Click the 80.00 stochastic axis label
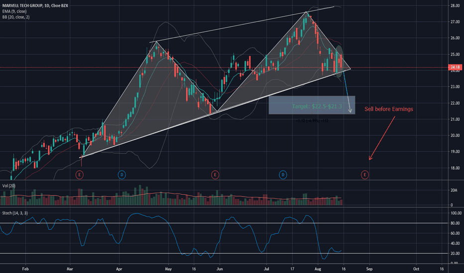The width and height of the screenshot is (464, 273). (x=455, y=223)
